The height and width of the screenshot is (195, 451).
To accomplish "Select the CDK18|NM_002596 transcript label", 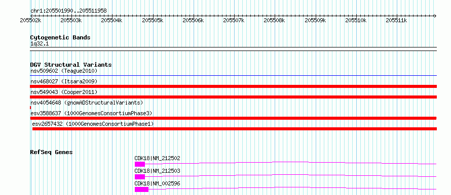I will (x=157, y=183).
